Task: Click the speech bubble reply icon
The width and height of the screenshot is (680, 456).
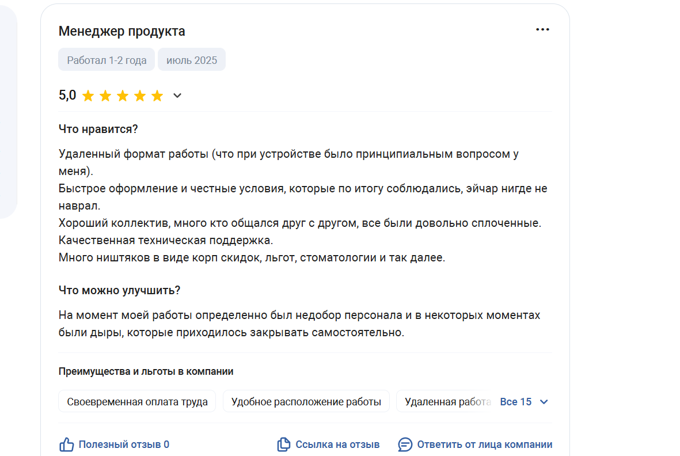Action: [405, 444]
